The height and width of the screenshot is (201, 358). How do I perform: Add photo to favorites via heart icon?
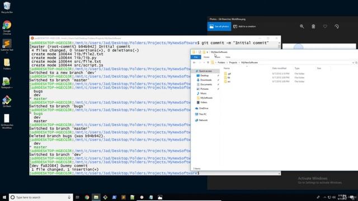325,26
